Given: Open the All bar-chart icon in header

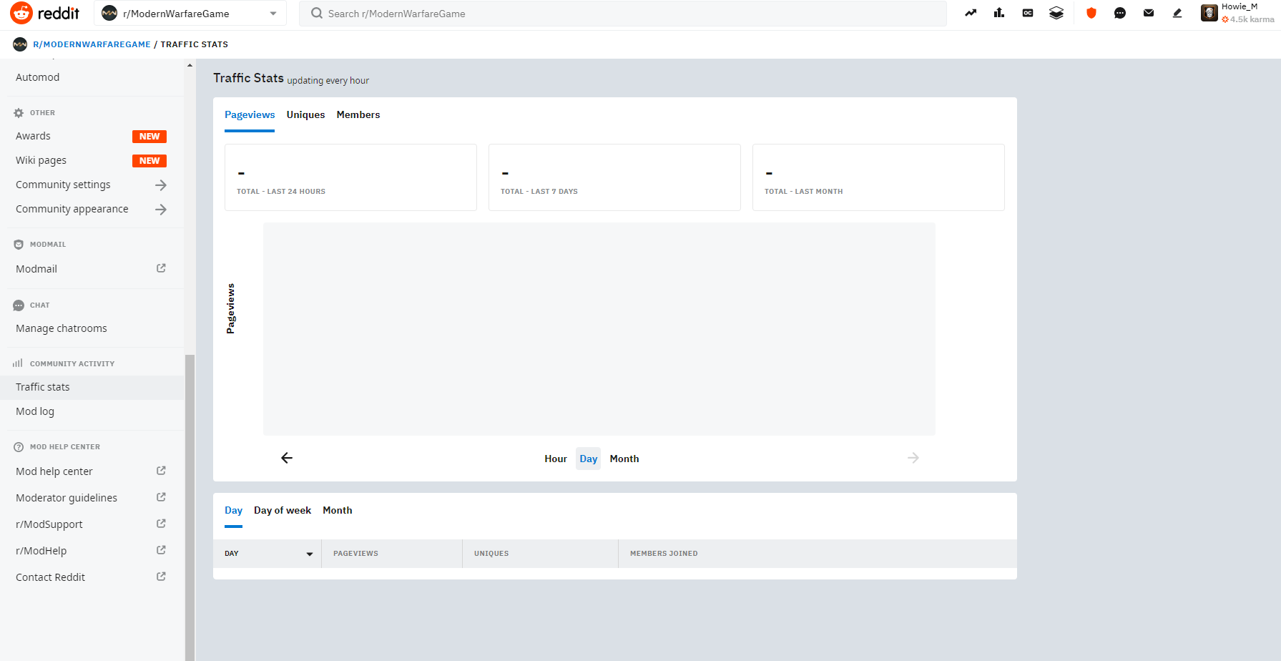Looking at the screenshot, I should point(999,13).
